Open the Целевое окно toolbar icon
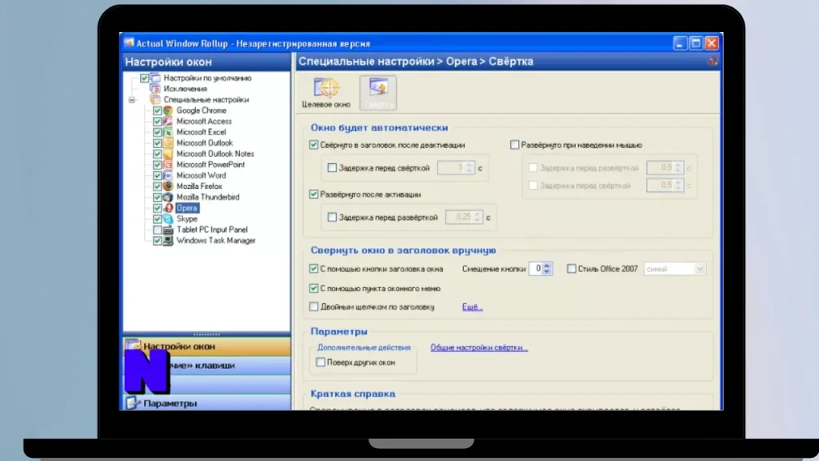The image size is (819, 461). 326,93
